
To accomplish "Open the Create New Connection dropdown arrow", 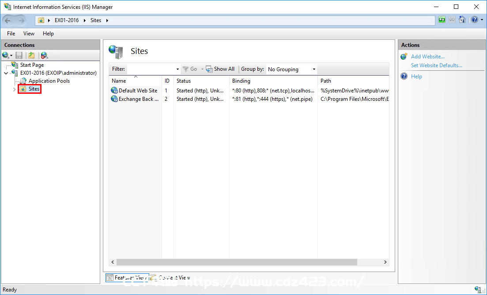I will [x=11, y=56].
